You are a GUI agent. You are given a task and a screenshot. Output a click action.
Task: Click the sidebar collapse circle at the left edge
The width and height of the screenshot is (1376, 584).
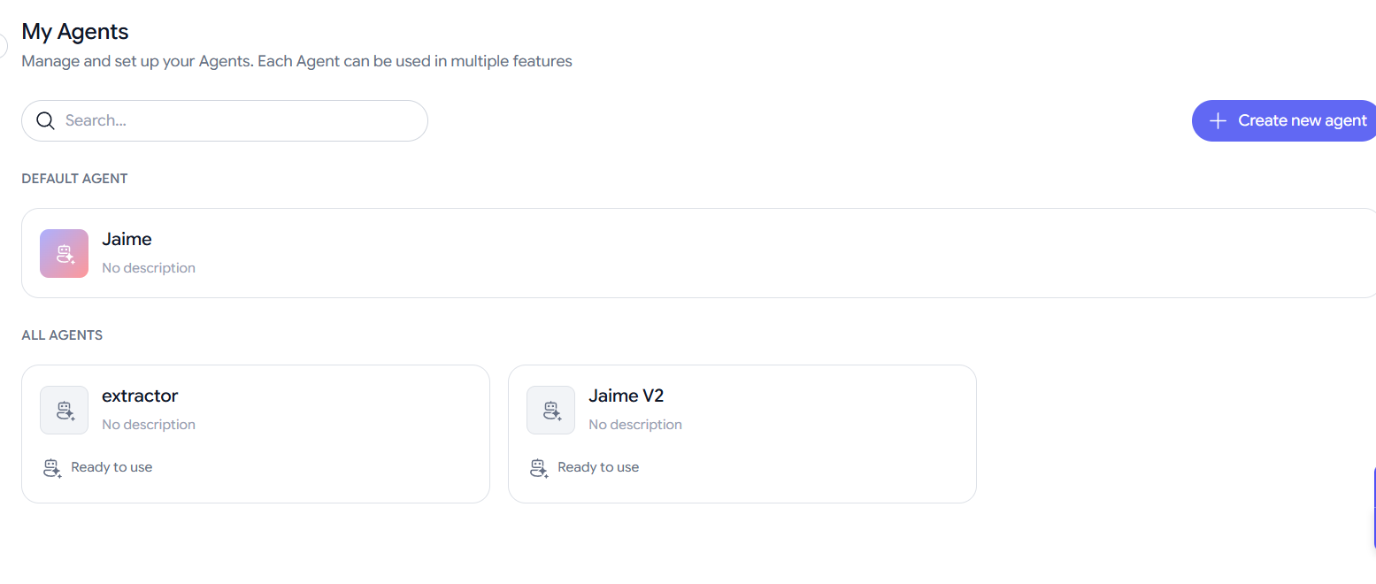click(x=3, y=47)
